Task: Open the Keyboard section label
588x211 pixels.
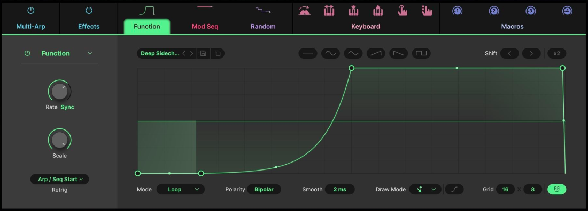Action: pos(366,26)
